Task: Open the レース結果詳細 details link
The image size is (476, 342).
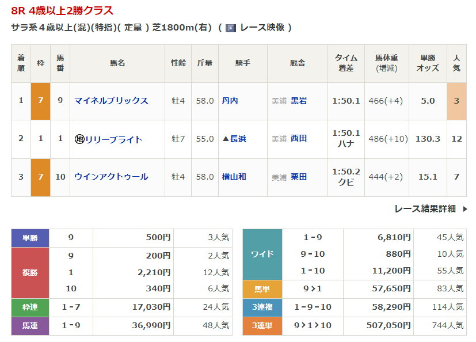Action: click(425, 209)
